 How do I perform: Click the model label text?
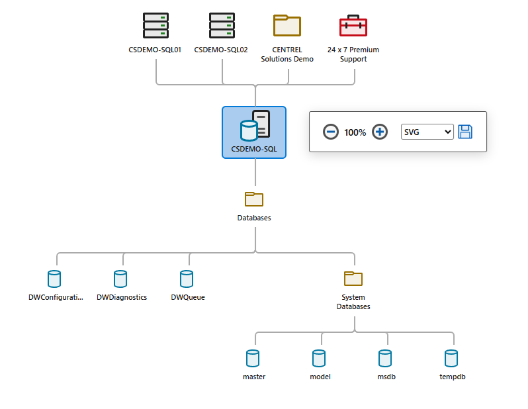[x=320, y=377]
